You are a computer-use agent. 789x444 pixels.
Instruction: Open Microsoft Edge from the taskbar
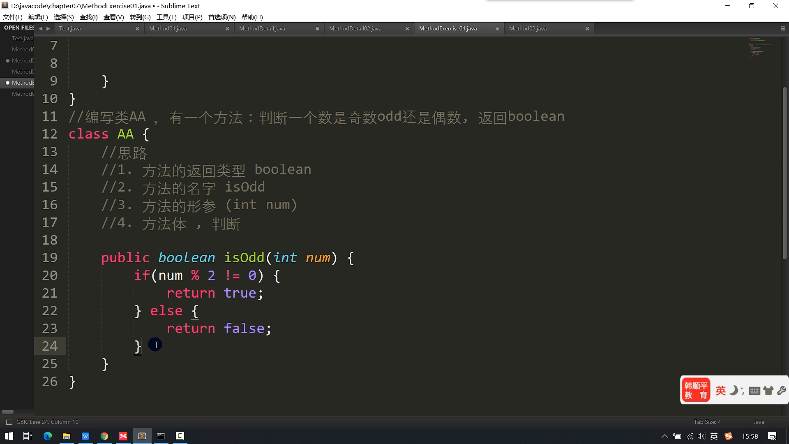[48, 436]
